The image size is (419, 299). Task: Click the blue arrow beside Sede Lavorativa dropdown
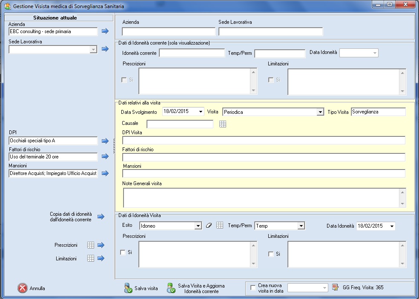click(105, 49)
